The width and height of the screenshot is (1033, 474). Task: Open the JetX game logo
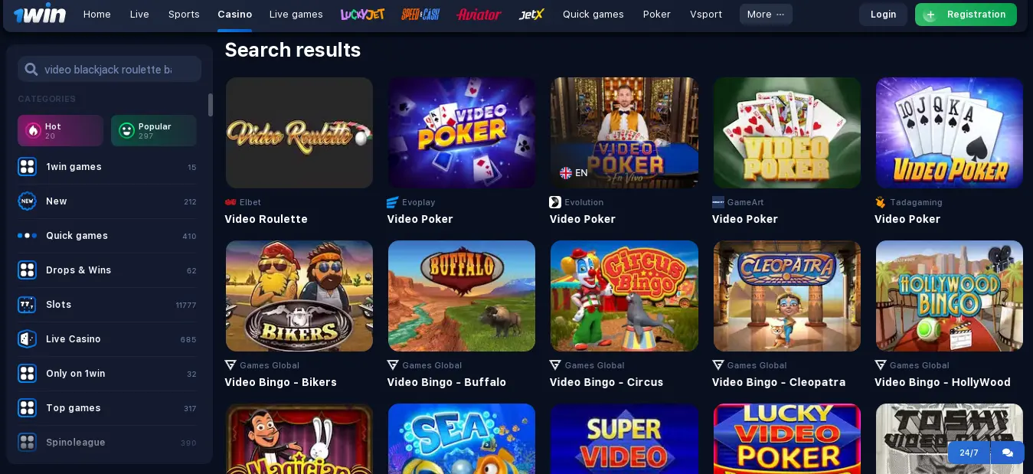(531, 15)
